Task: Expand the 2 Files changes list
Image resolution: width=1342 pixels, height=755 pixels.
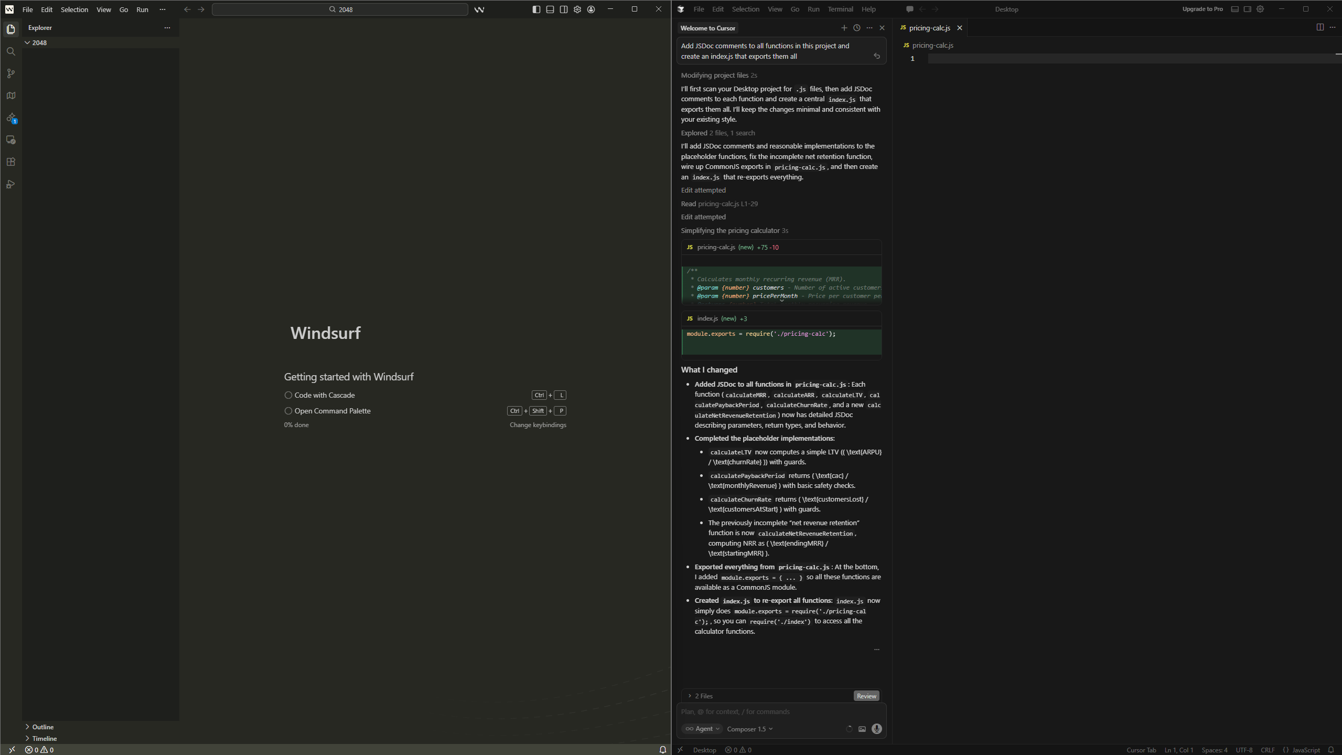Action: (x=700, y=696)
